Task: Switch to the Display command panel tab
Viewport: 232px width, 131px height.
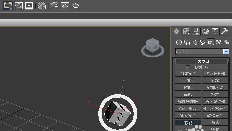Action: 215,31
